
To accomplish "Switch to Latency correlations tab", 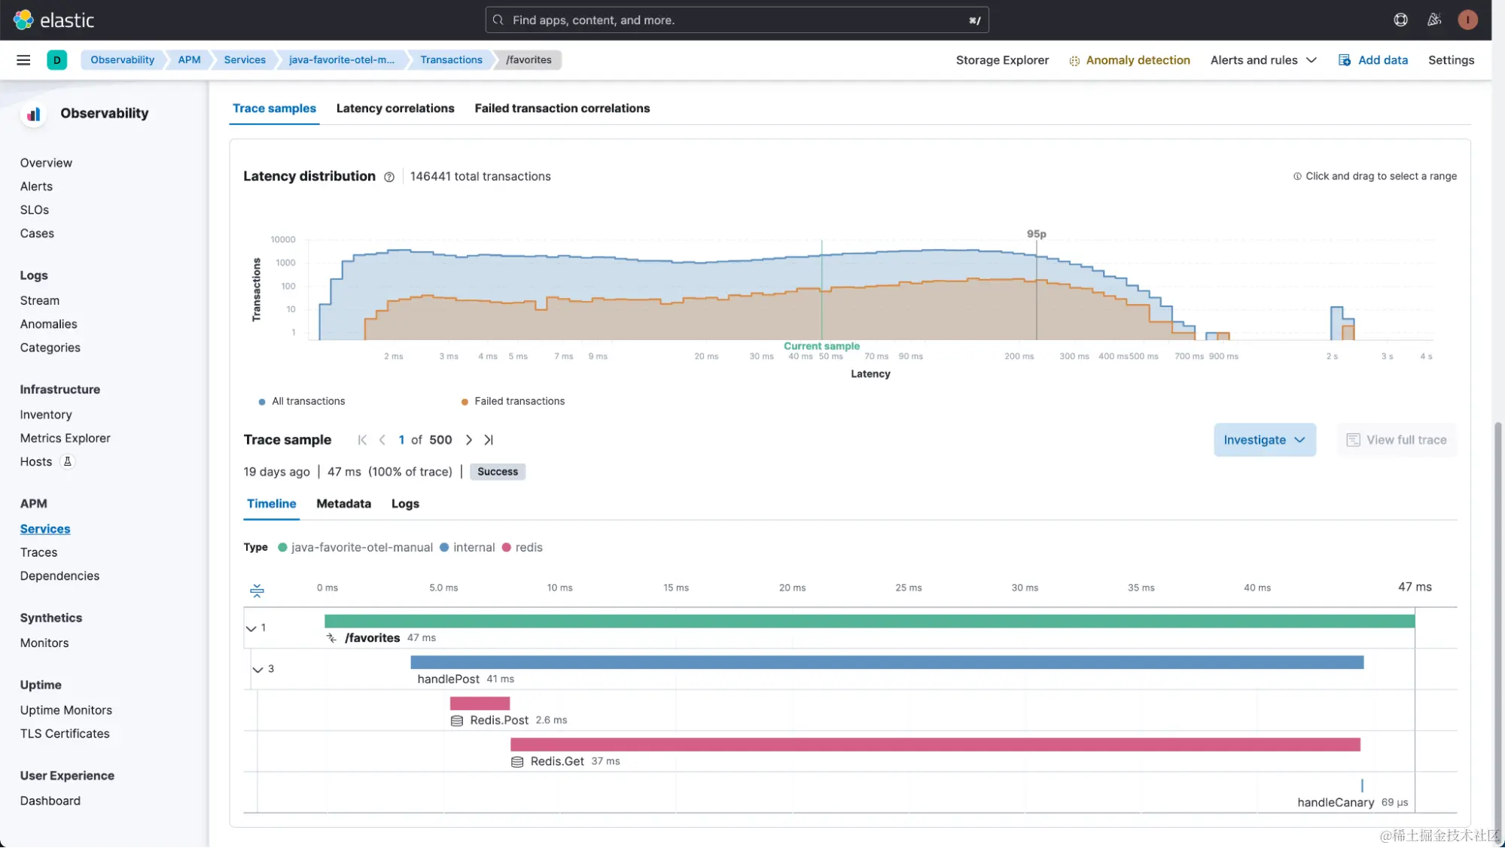I will 395,108.
